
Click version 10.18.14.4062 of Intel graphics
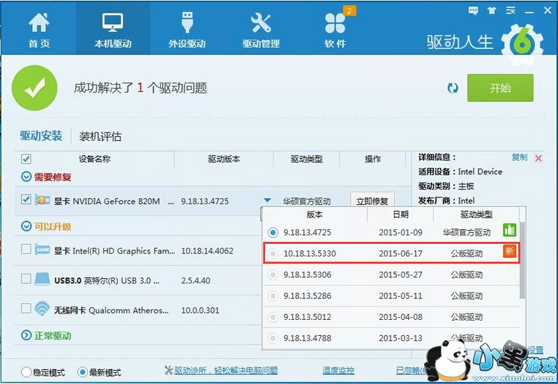tap(207, 251)
